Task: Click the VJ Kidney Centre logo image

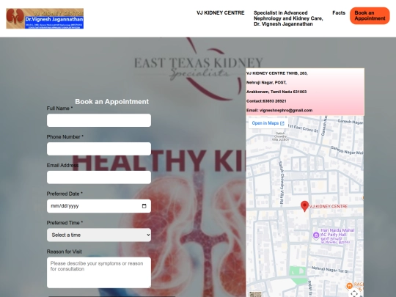Action: [x=45, y=18]
